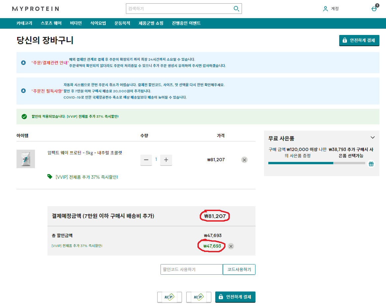Open the 카테고리 menu
Screen dimensions: 386x307
pyautogui.click(x=24, y=23)
